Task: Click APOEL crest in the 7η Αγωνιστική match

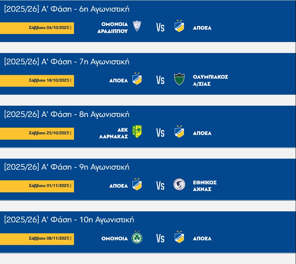Action: (137, 79)
